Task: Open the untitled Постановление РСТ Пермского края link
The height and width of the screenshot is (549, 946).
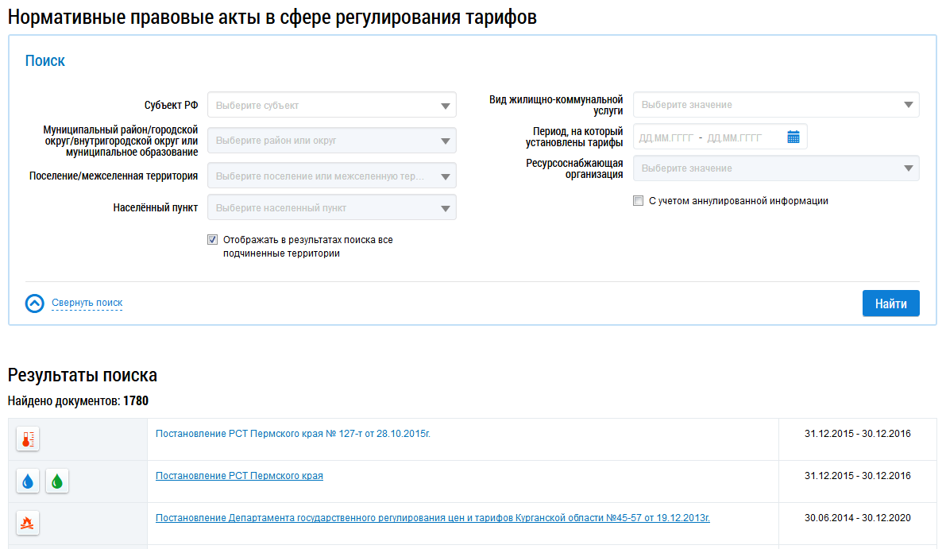Action: coord(240,476)
